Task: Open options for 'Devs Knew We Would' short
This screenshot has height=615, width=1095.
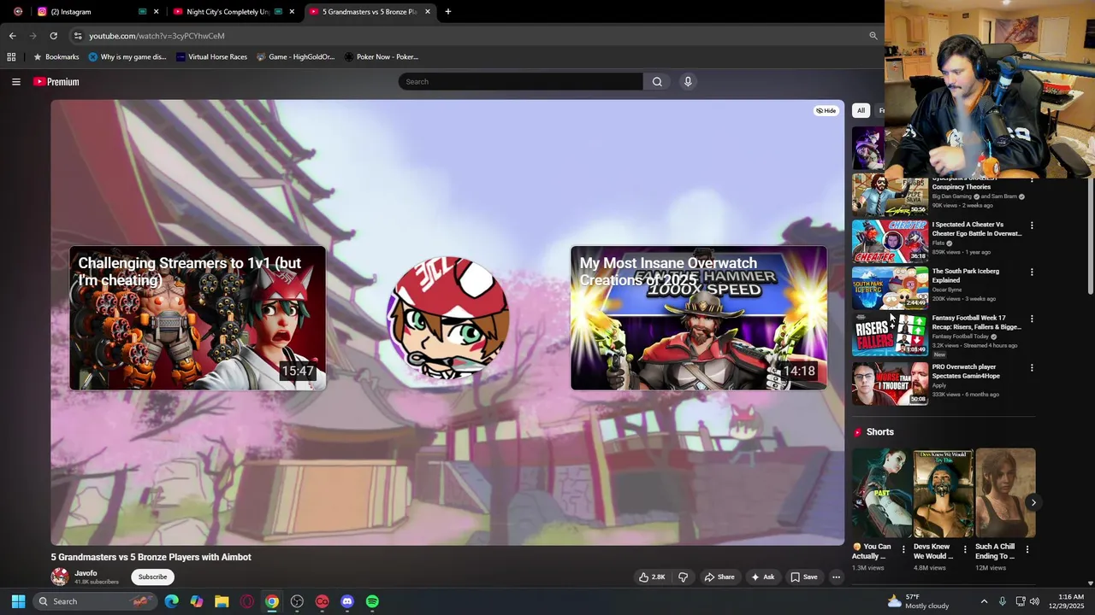Action: click(x=965, y=550)
